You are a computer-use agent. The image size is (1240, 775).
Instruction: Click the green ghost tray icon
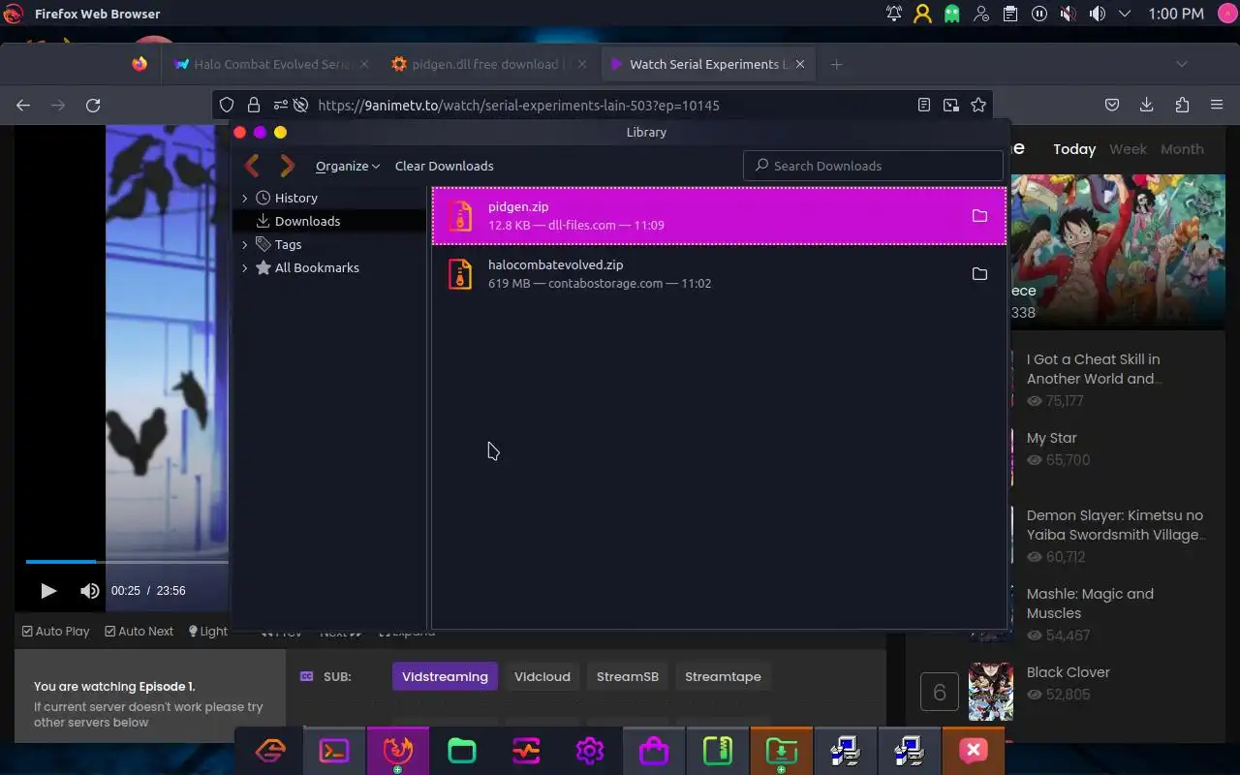(x=951, y=14)
